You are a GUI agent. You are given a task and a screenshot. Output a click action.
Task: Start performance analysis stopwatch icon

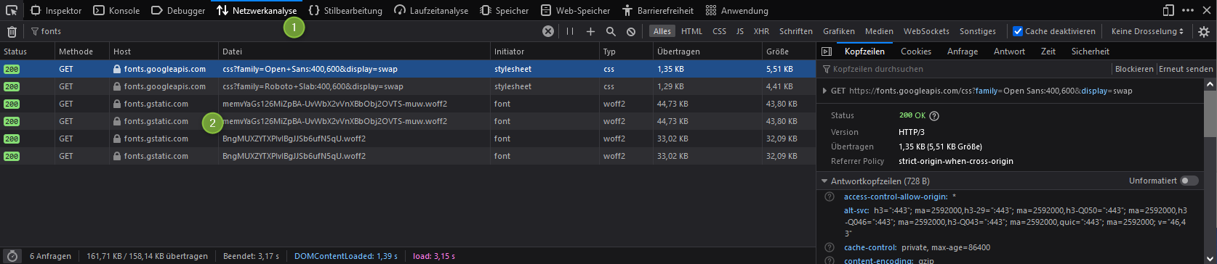pos(12,256)
